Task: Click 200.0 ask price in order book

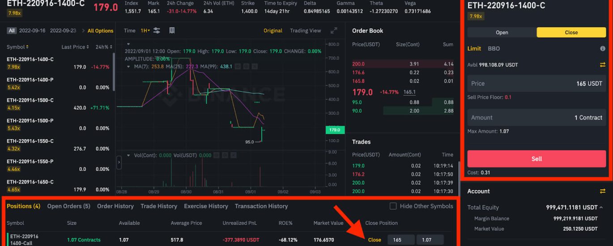Action: point(358,64)
